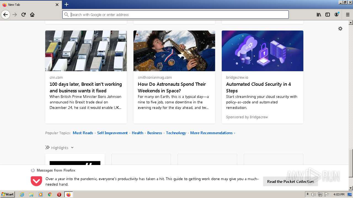Click the red Pocket logo icon
The width and height of the screenshot is (353, 198).
pos(36,181)
